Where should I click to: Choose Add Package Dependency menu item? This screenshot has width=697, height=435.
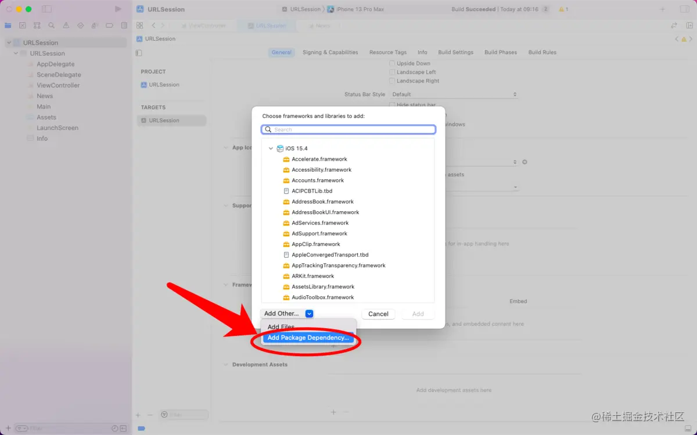coord(308,338)
